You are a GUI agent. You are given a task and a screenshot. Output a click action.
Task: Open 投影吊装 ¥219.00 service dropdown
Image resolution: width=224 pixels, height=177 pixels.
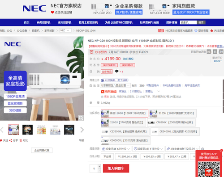click(x=116, y=149)
